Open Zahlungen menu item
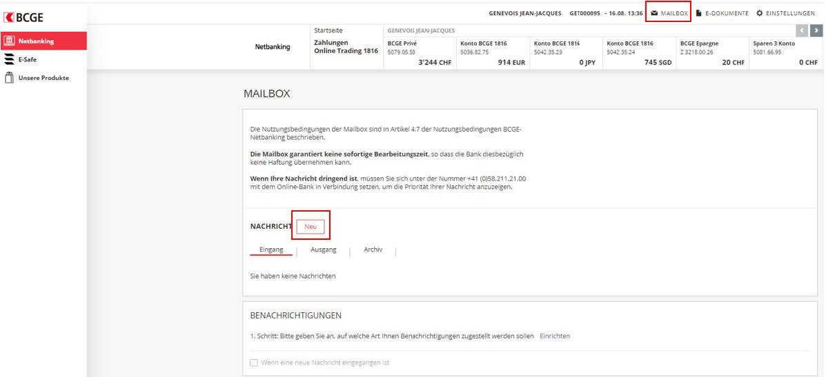Screen dimensions: 826x377 tap(331, 43)
